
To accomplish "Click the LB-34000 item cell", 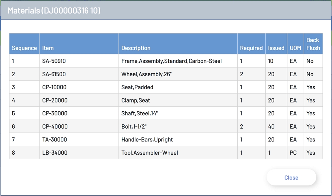I will tap(55, 153).
